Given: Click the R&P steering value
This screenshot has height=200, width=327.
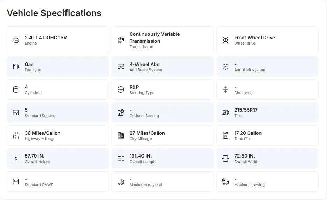Looking at the screenshot, I should 134,87.
